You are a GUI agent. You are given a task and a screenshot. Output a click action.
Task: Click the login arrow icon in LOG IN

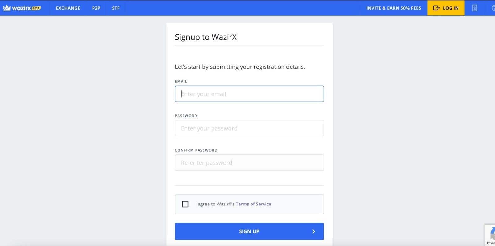(436, 8)
